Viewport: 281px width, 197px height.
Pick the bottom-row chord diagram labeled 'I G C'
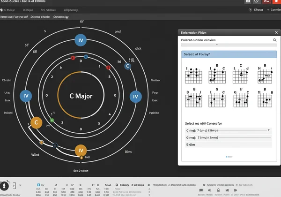pos(217,98)
